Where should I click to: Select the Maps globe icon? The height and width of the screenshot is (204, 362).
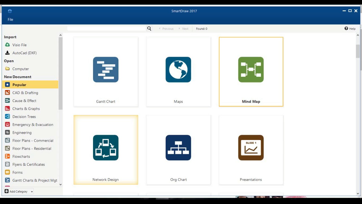178,70
